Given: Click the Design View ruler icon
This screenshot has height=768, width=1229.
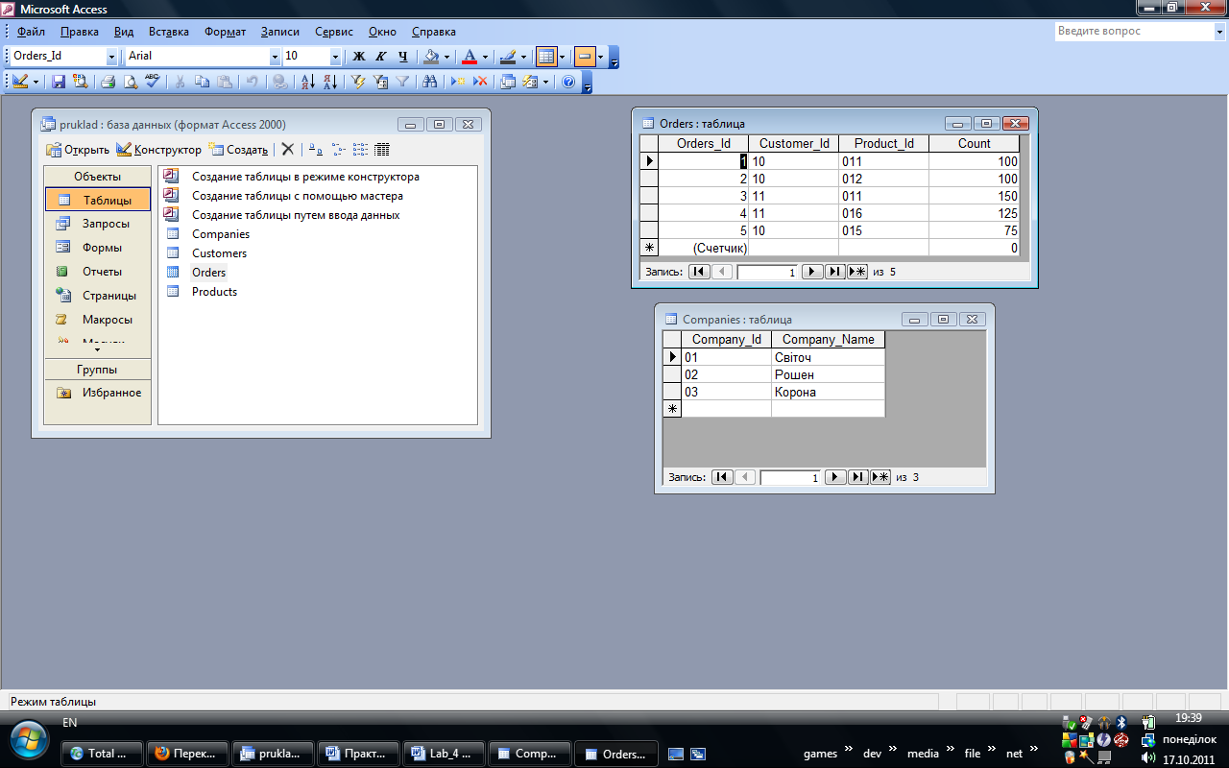Looking at the screenshot, I should [21, 83].
